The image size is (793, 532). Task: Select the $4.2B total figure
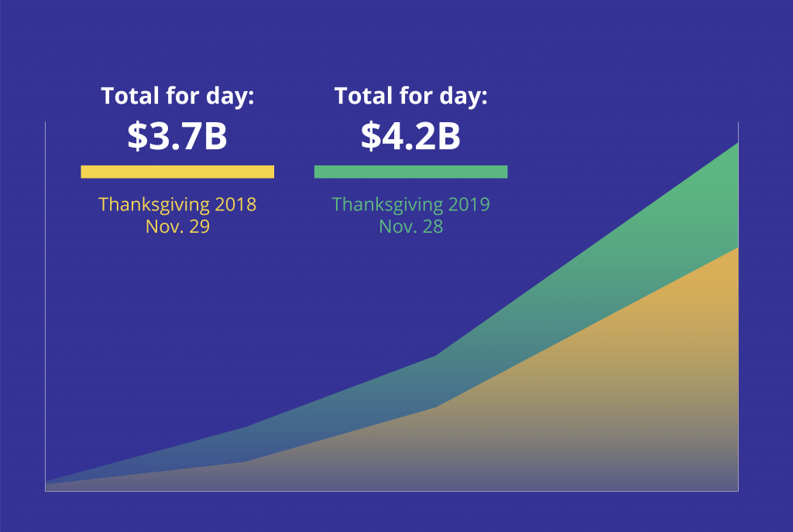click(410, 136)
